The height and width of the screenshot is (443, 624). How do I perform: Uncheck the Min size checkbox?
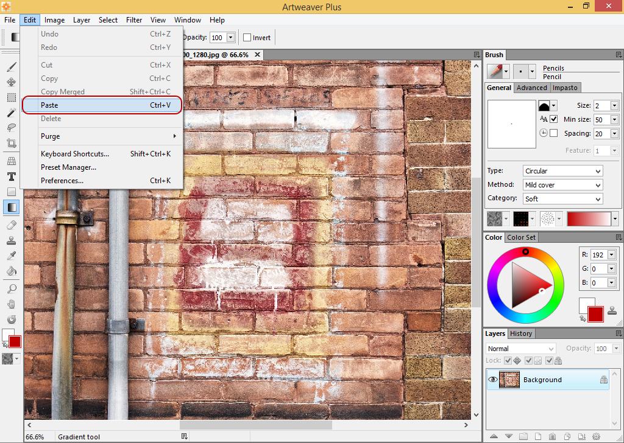pos(553,119)
